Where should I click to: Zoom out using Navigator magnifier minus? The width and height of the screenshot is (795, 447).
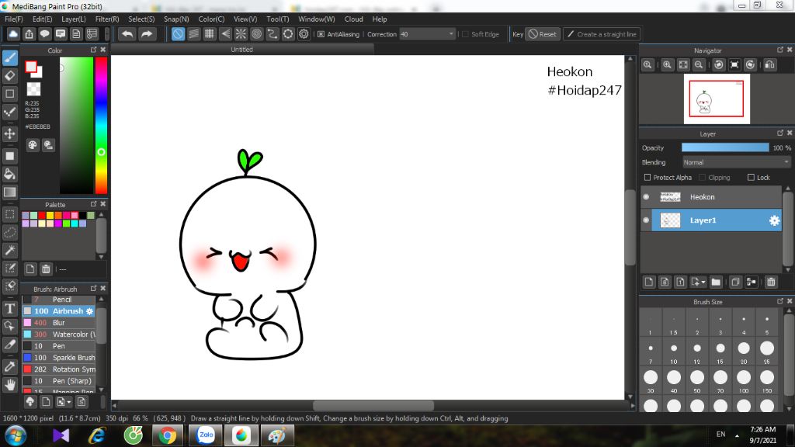point(699,65)
